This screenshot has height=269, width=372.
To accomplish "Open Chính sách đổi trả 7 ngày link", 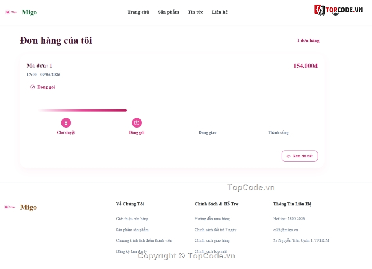I will point(215,230).
